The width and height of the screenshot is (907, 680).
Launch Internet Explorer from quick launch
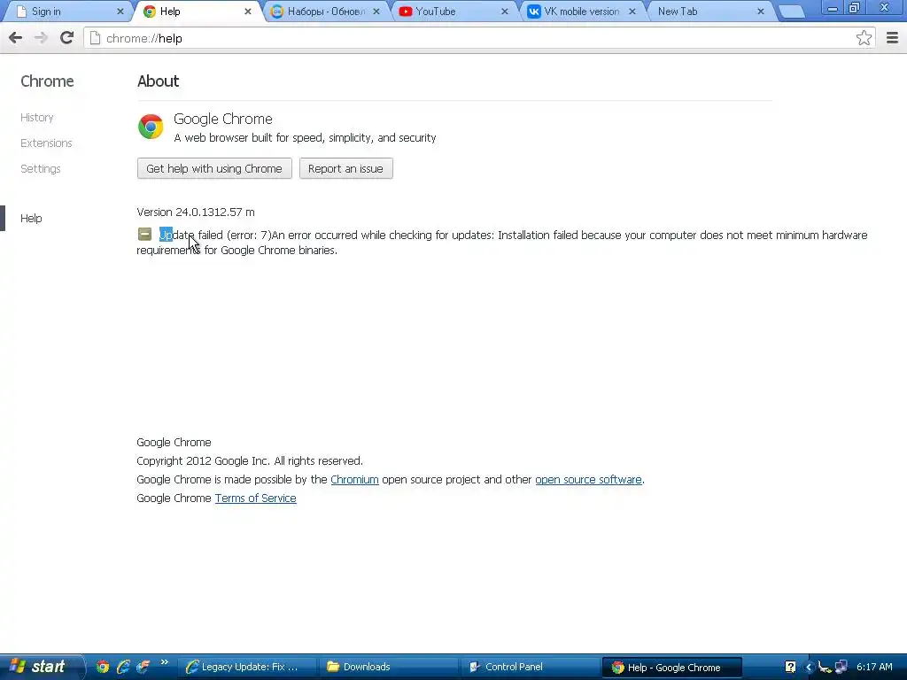click(x=122, y=667)
